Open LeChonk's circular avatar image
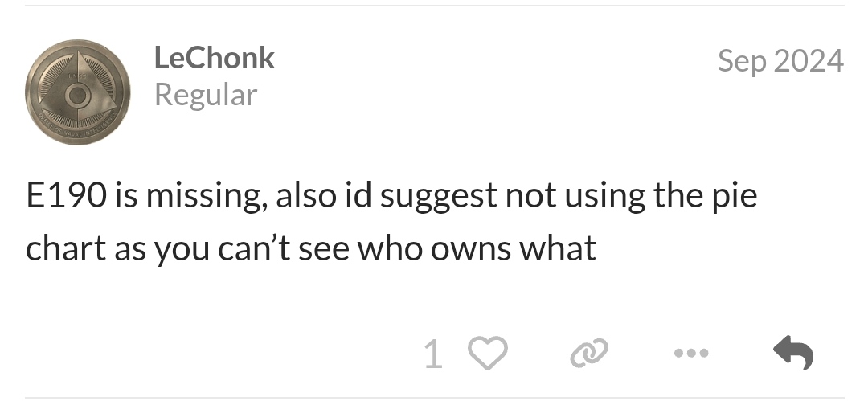The height and width of the screenshot is (401, 868). (x=77, y=92)
